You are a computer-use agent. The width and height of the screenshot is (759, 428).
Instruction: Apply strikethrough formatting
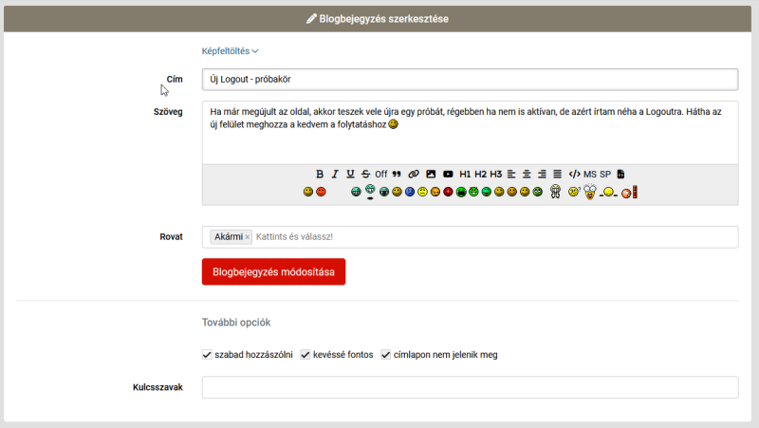365,174
